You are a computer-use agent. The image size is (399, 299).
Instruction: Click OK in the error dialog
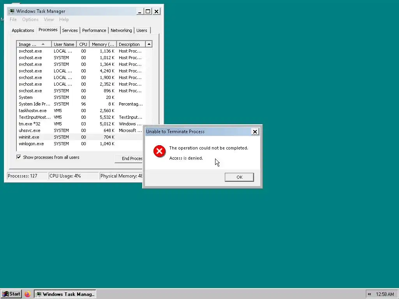[x=239, y=177]
